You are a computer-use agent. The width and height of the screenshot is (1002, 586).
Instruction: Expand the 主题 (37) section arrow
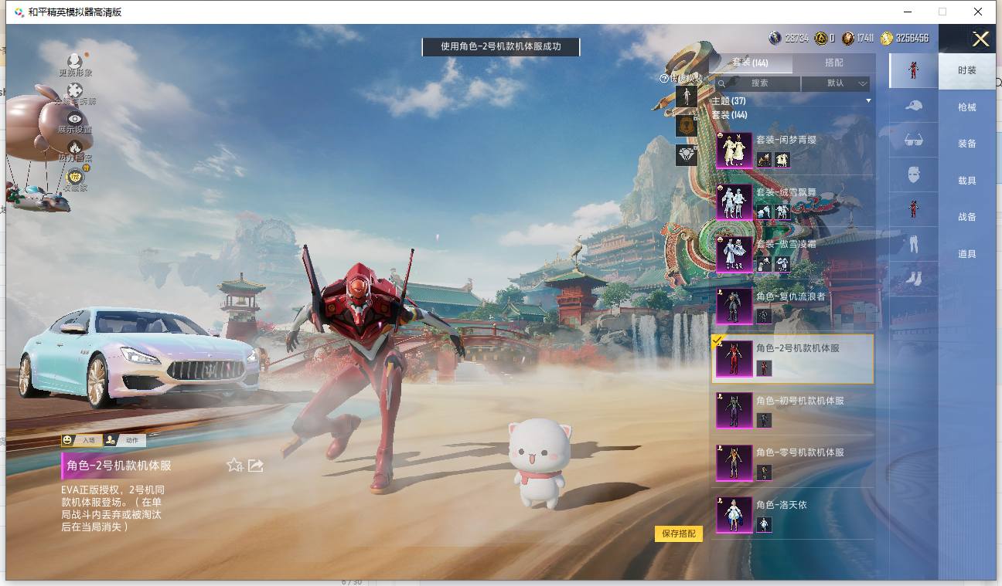click(x=868, y=101)
